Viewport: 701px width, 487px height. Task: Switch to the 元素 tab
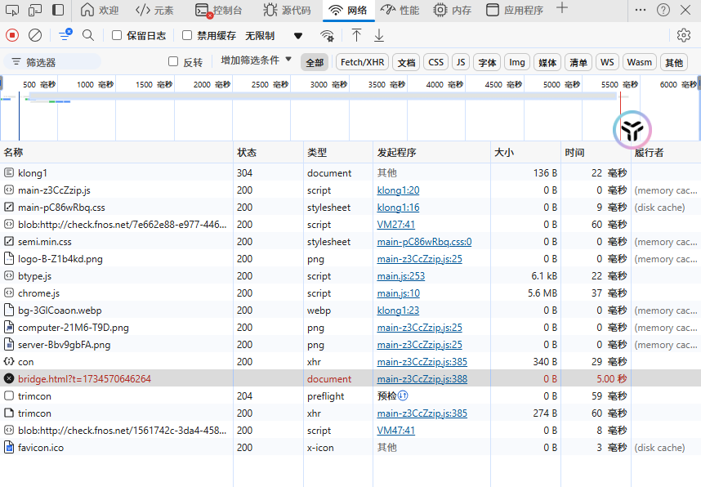pyautogui.click(x=154, y=10)
